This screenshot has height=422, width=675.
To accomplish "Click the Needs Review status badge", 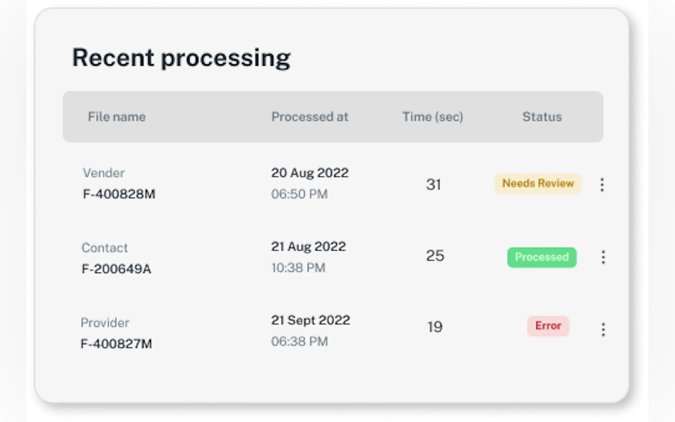I will click(538, 184).
